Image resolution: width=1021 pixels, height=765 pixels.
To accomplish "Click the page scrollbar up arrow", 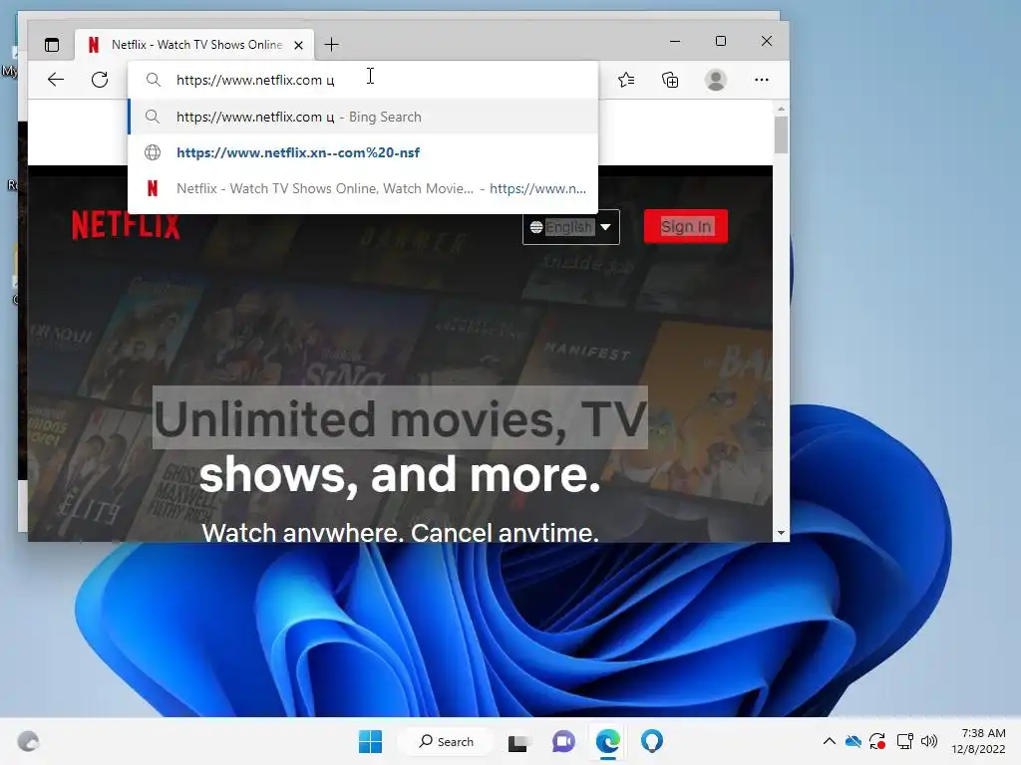I will point(781,109).
